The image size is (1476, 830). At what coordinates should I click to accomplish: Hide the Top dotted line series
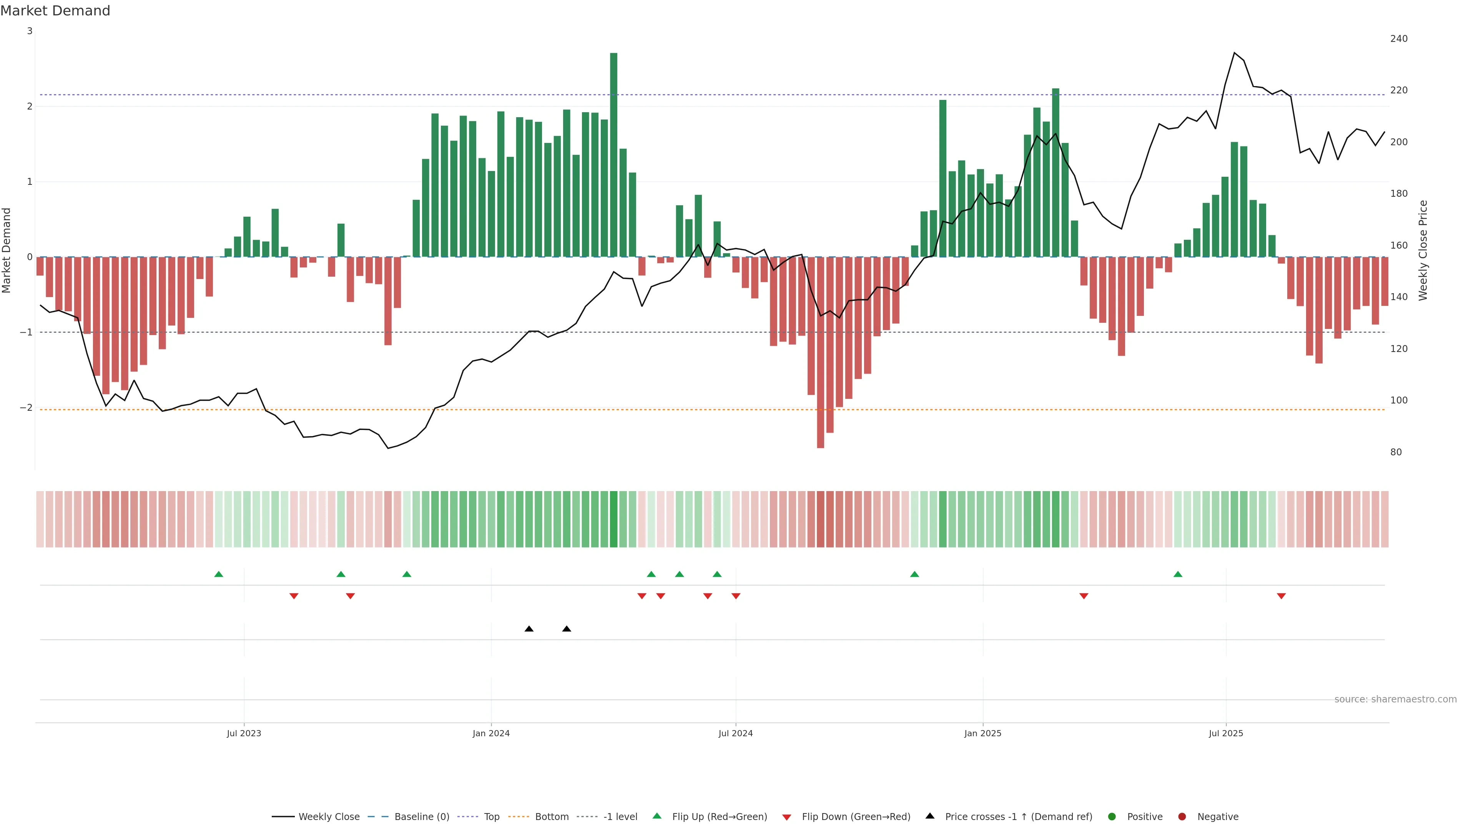click(x=491, y=817)
